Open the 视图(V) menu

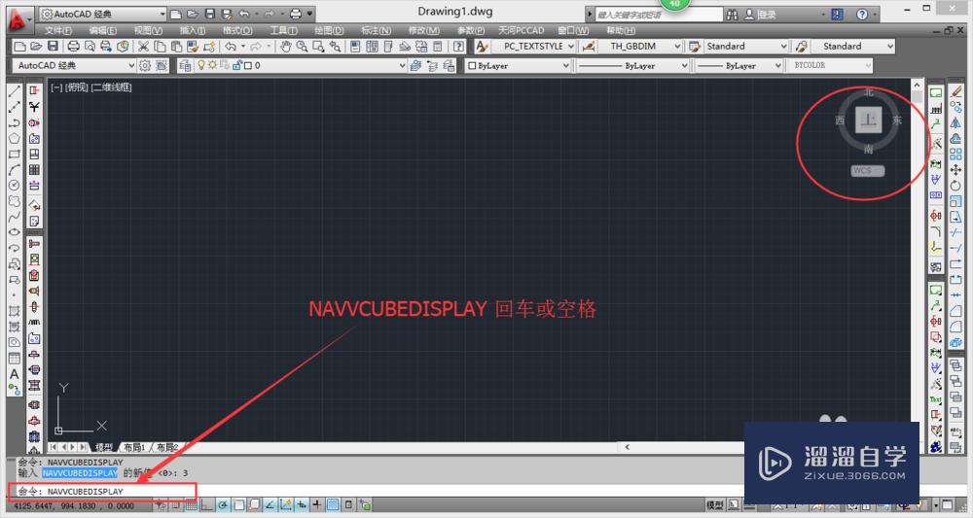pos(148,30)
